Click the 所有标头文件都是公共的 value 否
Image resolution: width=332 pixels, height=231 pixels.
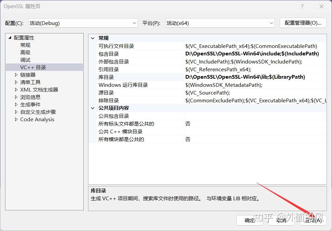[x=188, y=124]
